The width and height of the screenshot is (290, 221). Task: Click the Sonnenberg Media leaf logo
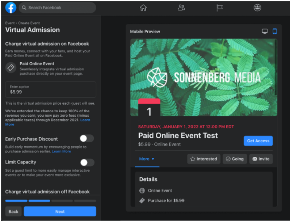pos(157,78)
